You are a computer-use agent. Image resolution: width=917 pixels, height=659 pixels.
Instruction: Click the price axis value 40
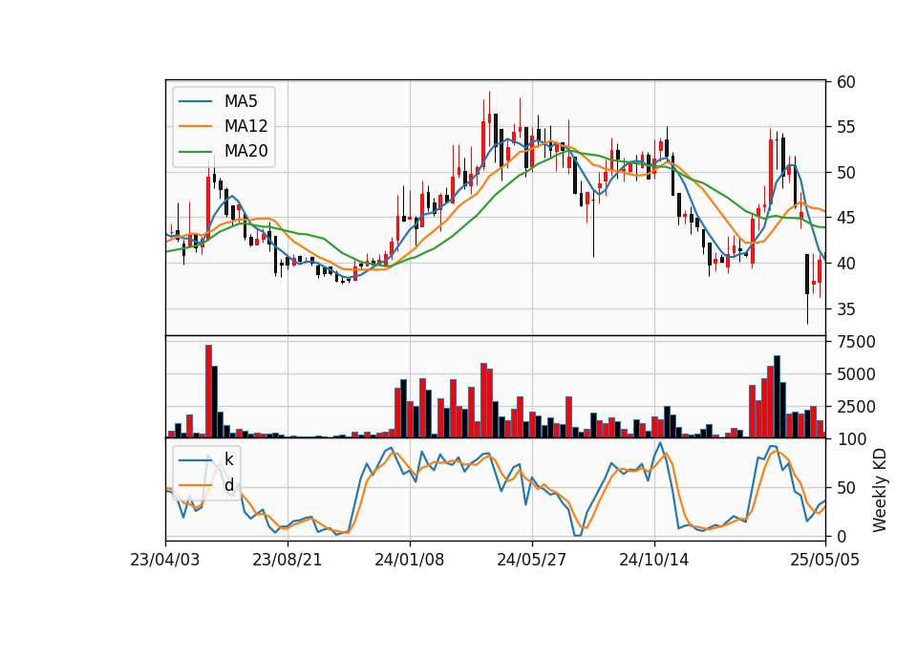pyautogui.click(x=846, y=264)
